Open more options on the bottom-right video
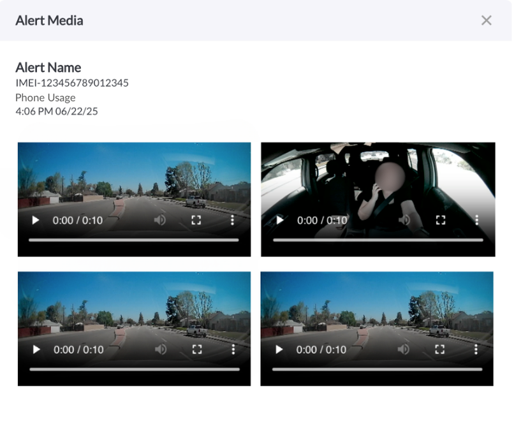 (x=476, y=349)
